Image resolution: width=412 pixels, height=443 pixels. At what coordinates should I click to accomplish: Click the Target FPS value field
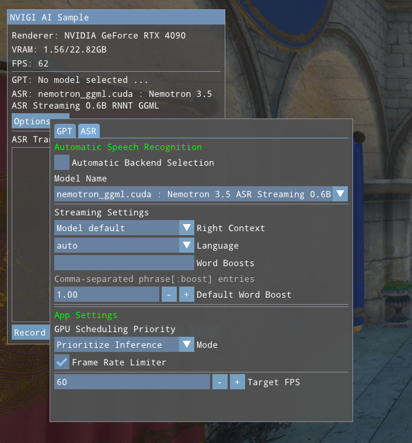tap(132, 382)
